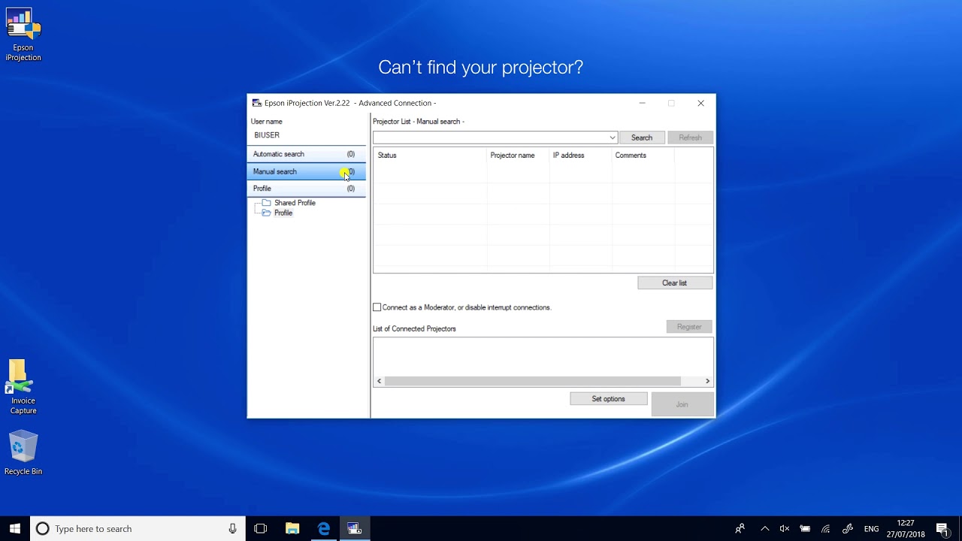The height and width of the screenshot is (541, 962).
Task: Click the Cortana microphone icon
Action: tap(233, 529)
